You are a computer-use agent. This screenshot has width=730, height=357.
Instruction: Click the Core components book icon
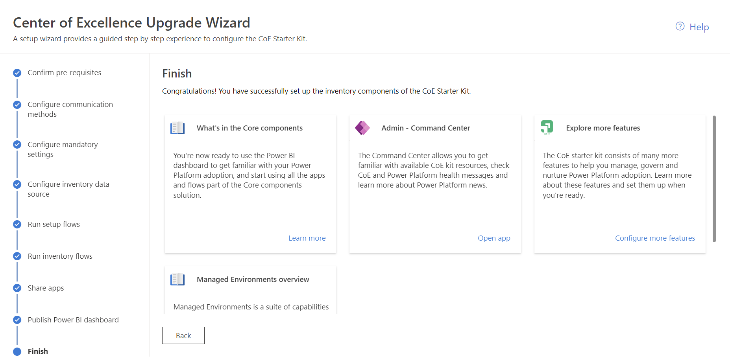point(177,128)
